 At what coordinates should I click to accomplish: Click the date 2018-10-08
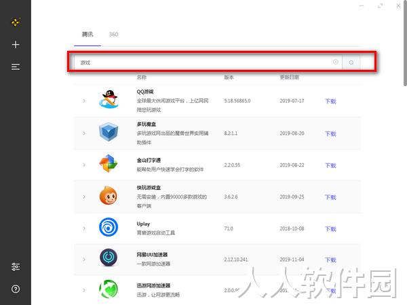tap(292, 228)
